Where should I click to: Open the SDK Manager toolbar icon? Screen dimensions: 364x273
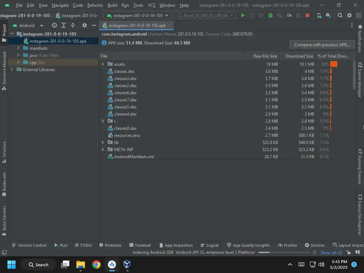[328, 16]
